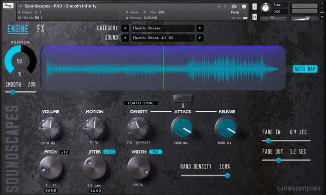Viewport: 326px width, 195px height.
Task: Click the Motion knob
Action: pyautogui.click(x=95, y=128)
